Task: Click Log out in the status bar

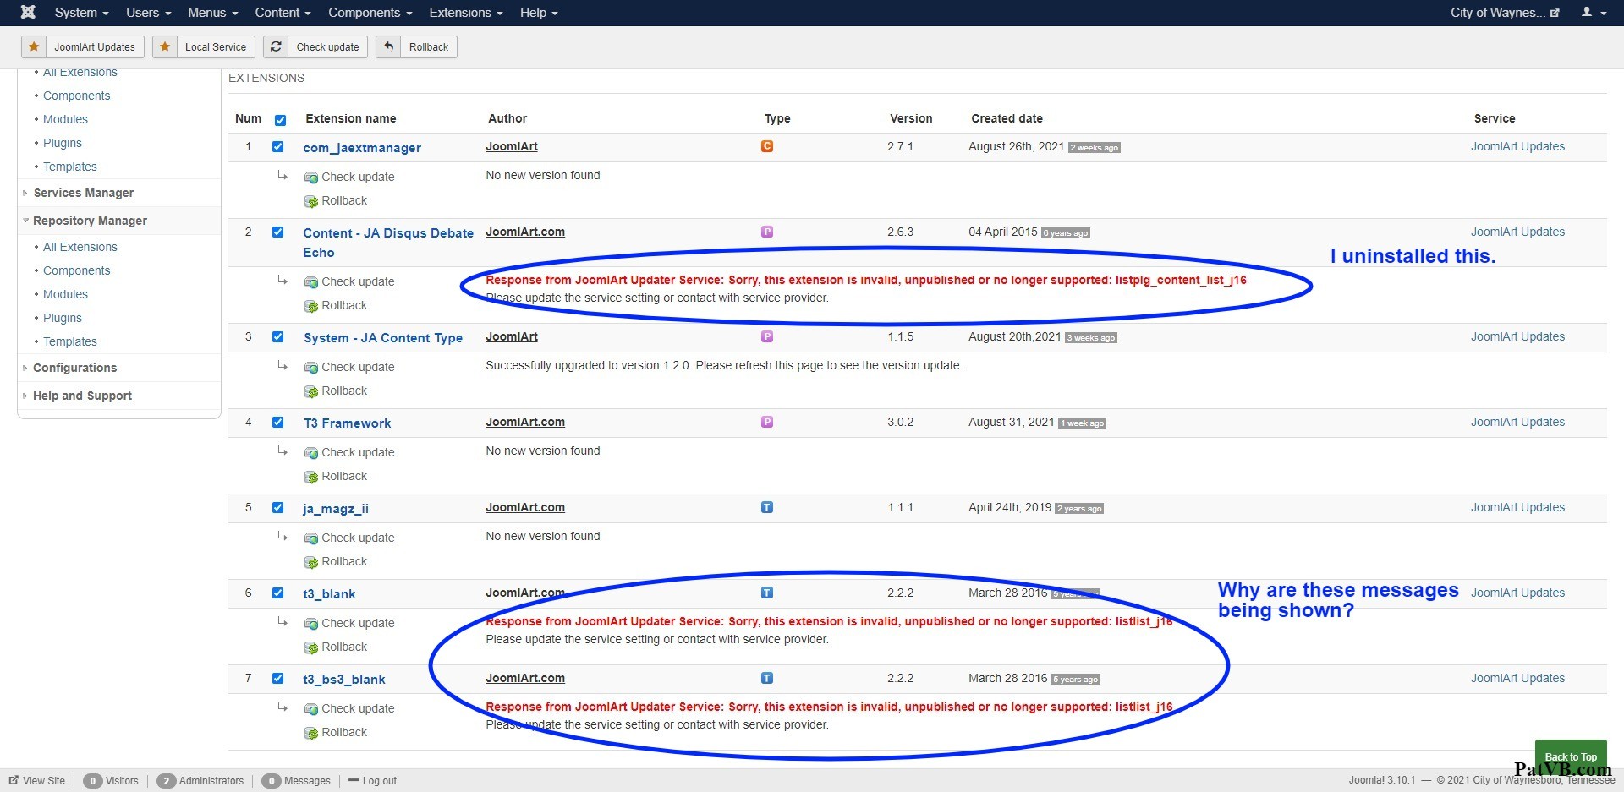Action: 373,781
